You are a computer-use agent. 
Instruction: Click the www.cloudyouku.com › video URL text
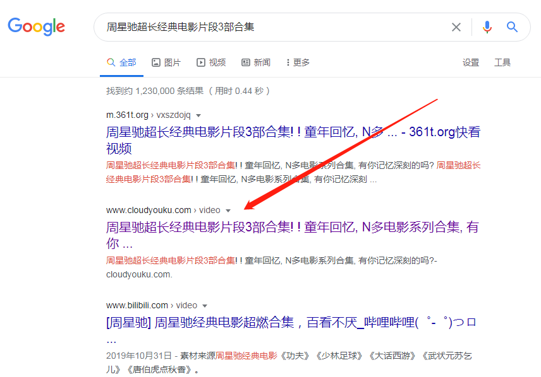[x=163, y=210]
